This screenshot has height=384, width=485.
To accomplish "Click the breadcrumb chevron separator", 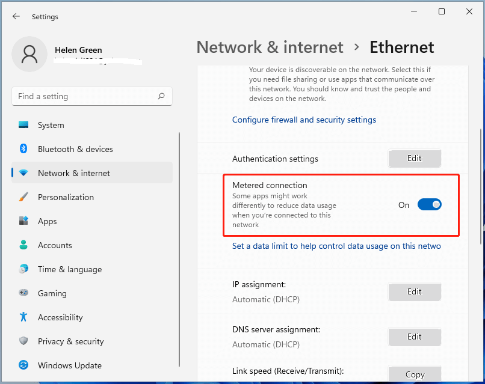I will [357, 47].
